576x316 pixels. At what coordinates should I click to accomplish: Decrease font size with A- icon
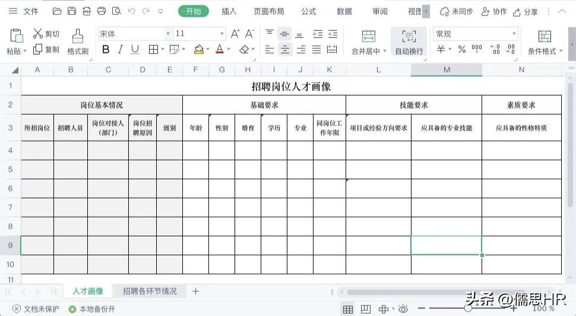tap(249, 34)
